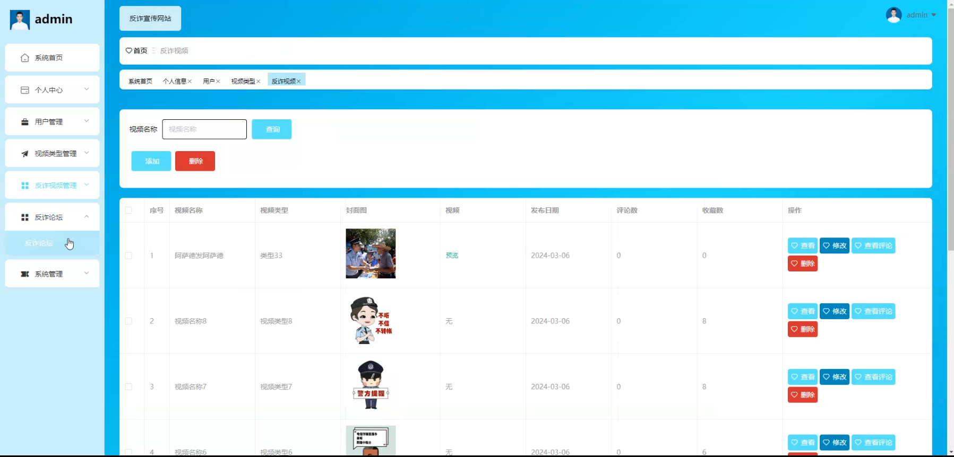Expand the 用户管理 menu chevron

pos(87,121)
